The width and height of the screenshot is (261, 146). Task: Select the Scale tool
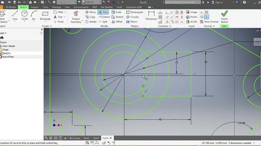pos(116,12)
